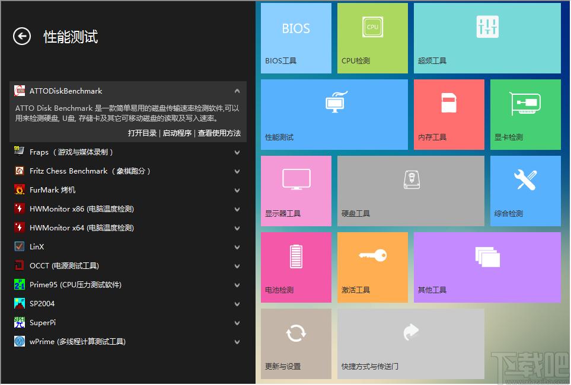Click the SP2004 app icon

click(x=20, y=303)
